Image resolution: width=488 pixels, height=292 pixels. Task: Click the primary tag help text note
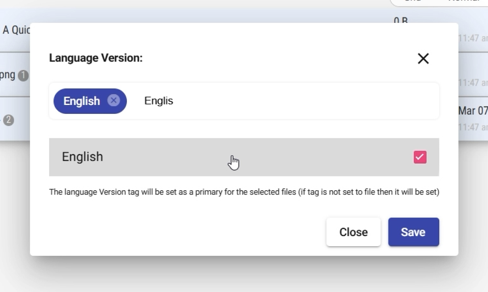pos(244,192)
